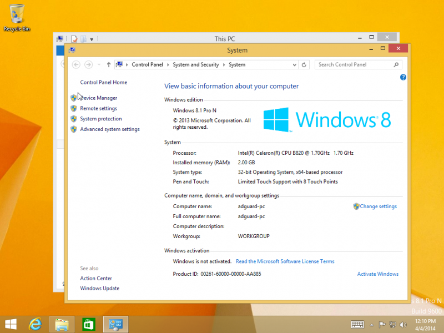Click the System window title bar icon
The image size is (444, 333).
[x=72, y=50]
